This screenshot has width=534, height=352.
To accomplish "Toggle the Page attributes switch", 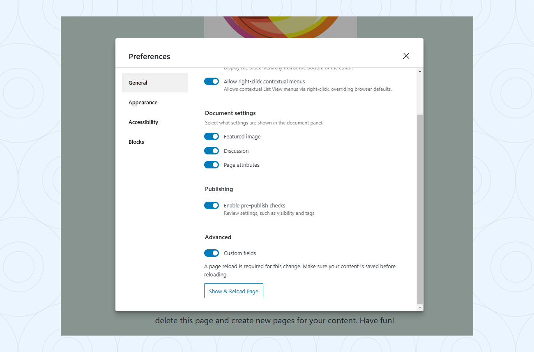I will point(212,165).
